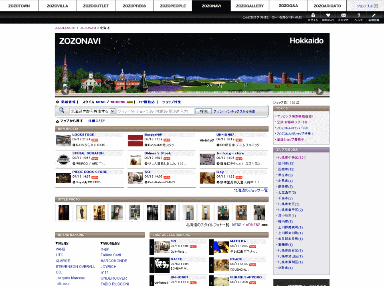Open 北海道のスタイルフォト一覧 link
This screenshot has width=384, height=286.
[208, 225]
